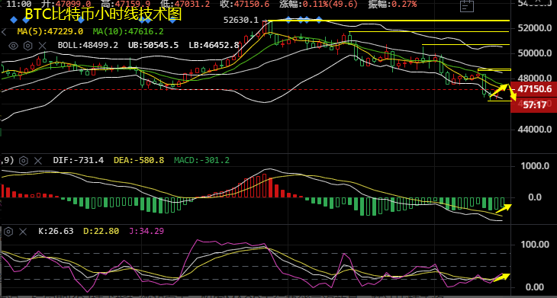Image resolution: width=557 pixels, height=298 pixels.
Task: Click the K:26.63 value
Action: (x=56, y=231)
